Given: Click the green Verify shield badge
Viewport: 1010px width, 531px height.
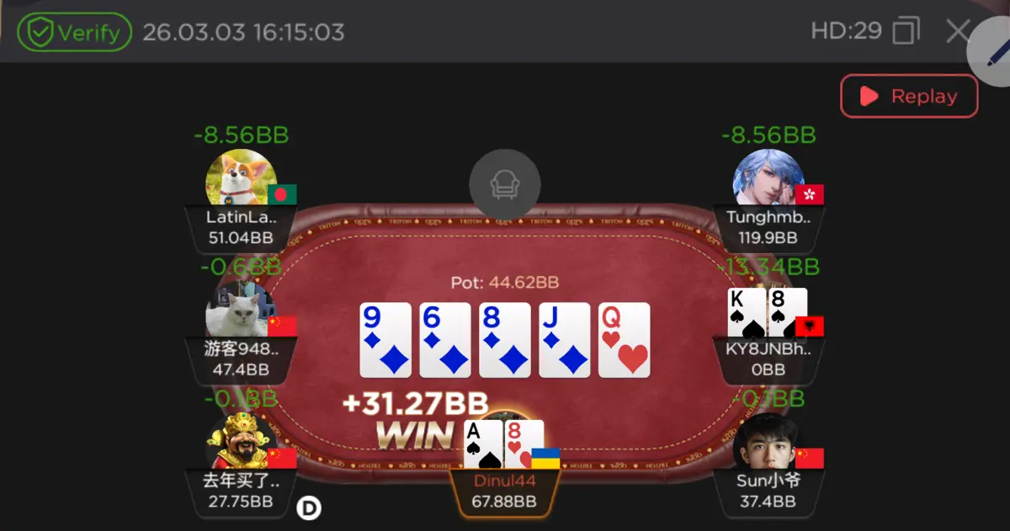Looking at the screenshot, I should click(74, 33).
